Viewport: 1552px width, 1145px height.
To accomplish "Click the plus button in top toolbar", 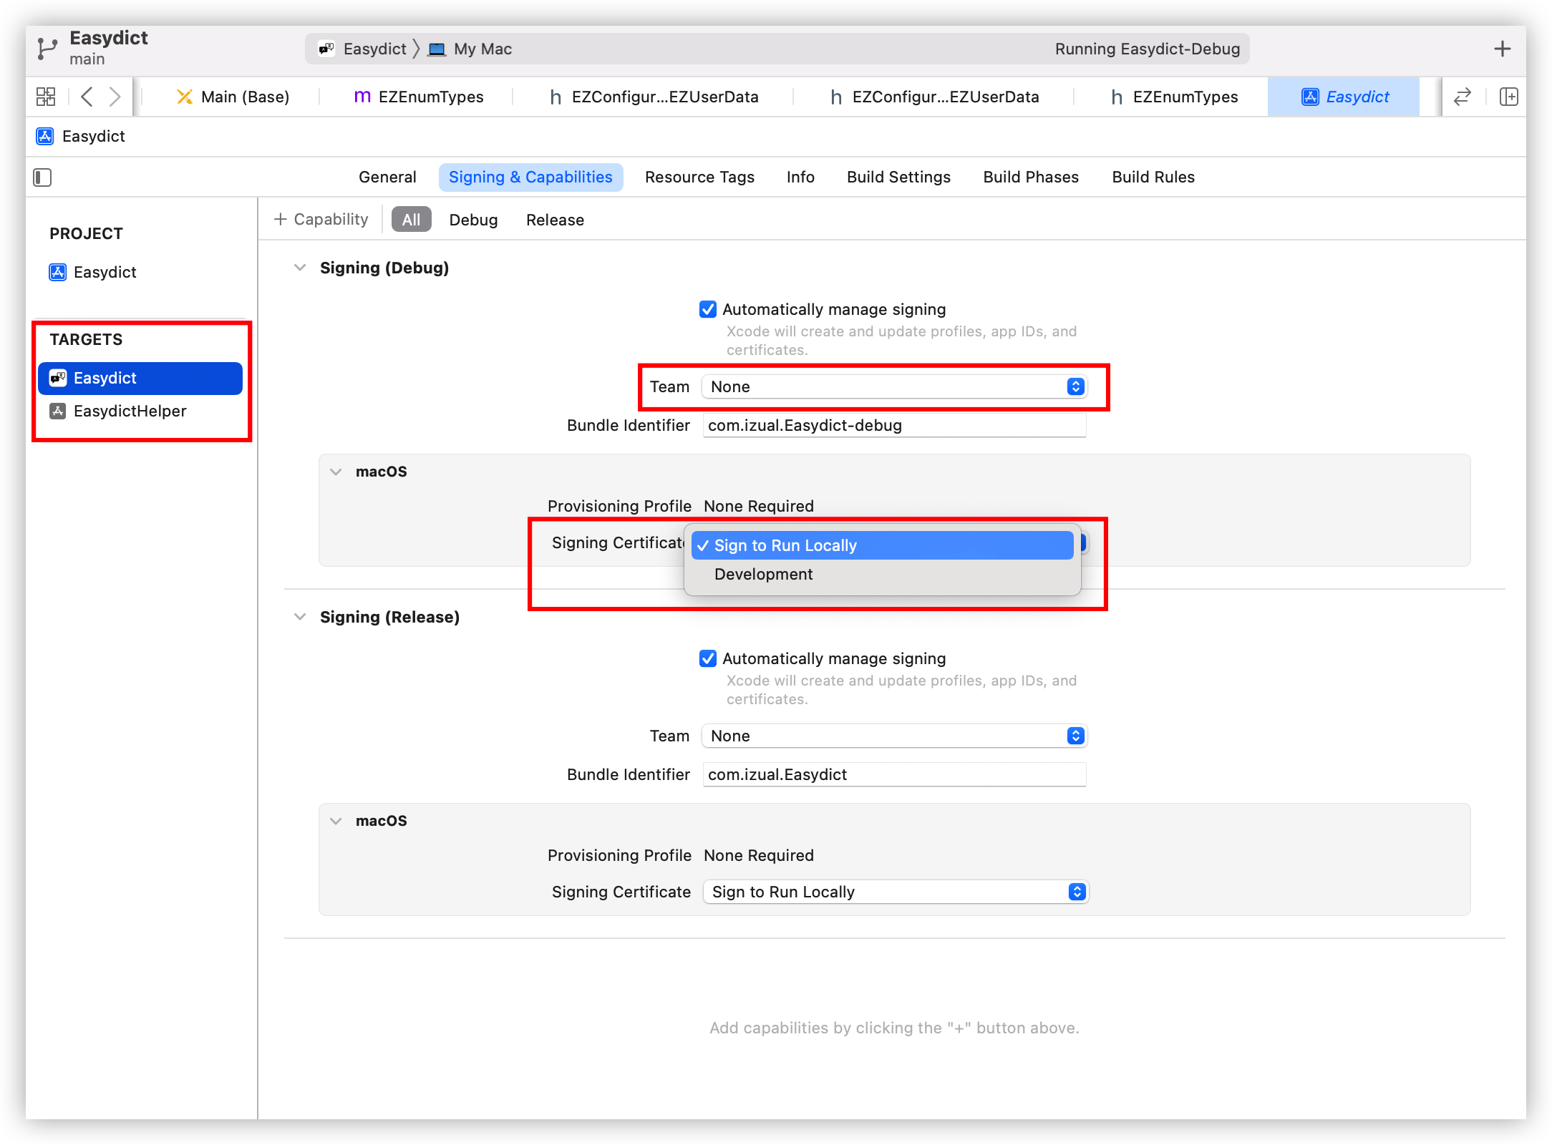I will [1502, 49].
